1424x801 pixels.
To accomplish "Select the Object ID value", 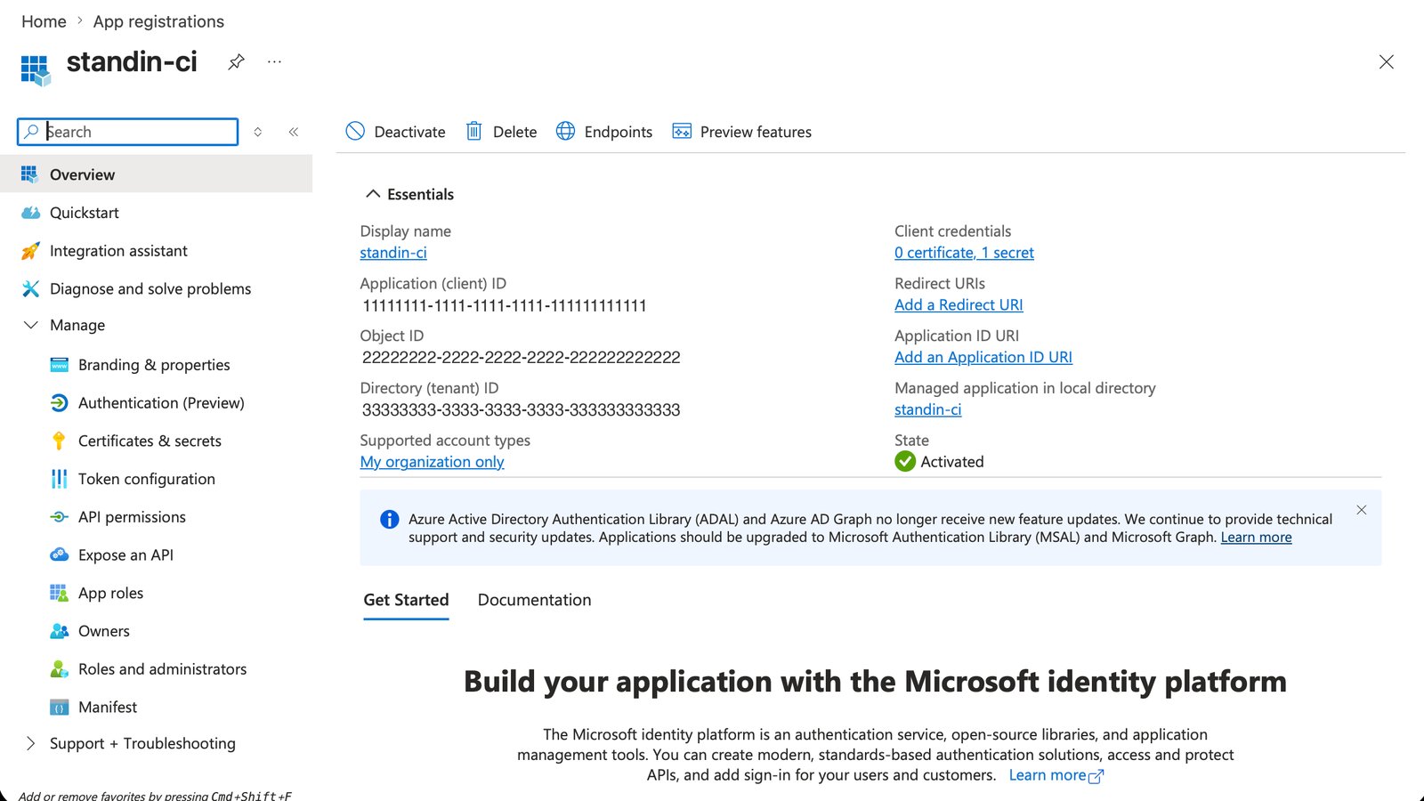I will pos(521,357).
